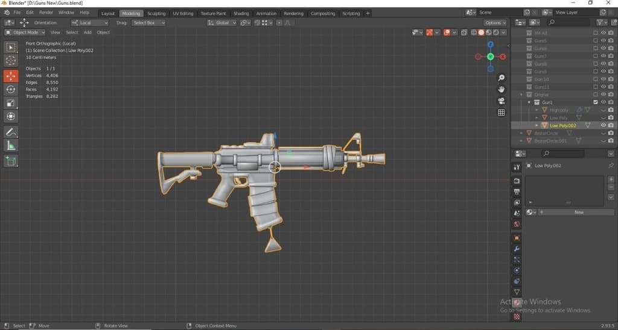This screenshot has height=330, width=618.
Task: Pick the Annotate pencil tool
Action: (x=11, y=132)
